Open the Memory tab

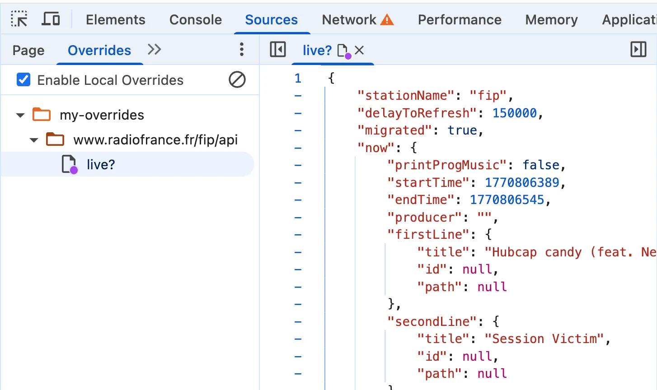(551, 19)
